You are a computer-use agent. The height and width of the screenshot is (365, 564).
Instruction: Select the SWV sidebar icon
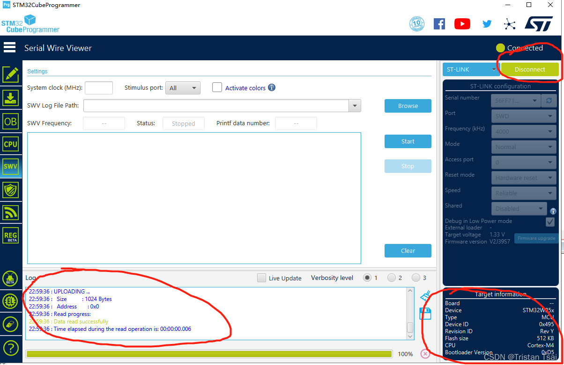pos(11,166)
